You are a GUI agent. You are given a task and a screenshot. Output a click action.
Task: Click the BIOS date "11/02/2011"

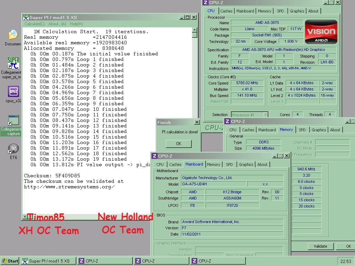(x=232, y=234)
